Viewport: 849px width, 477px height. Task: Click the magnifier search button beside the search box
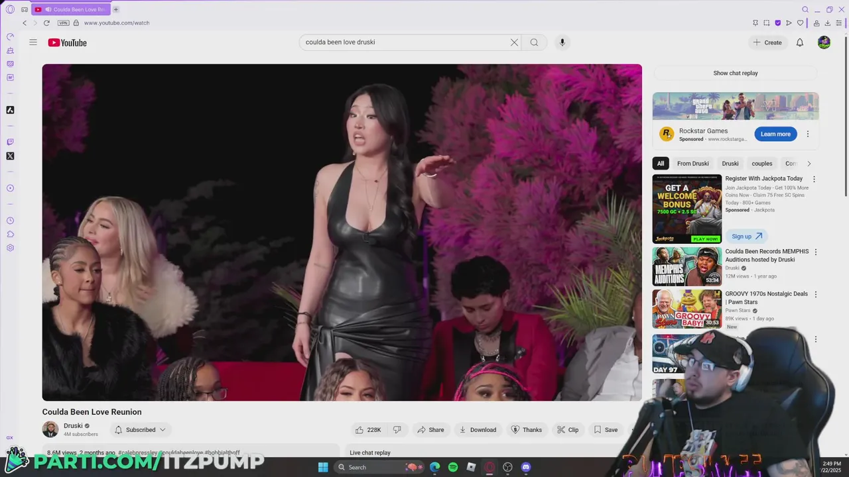point(534,42)
